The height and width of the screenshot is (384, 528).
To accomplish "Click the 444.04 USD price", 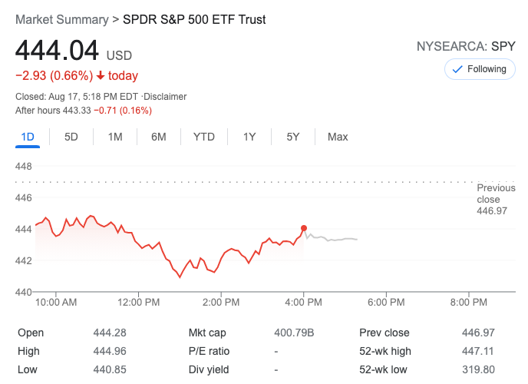I will 58,51.
